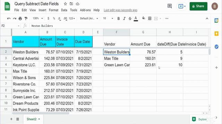Select the Paint format tool

pyautogui.click(x=26, y=18)
